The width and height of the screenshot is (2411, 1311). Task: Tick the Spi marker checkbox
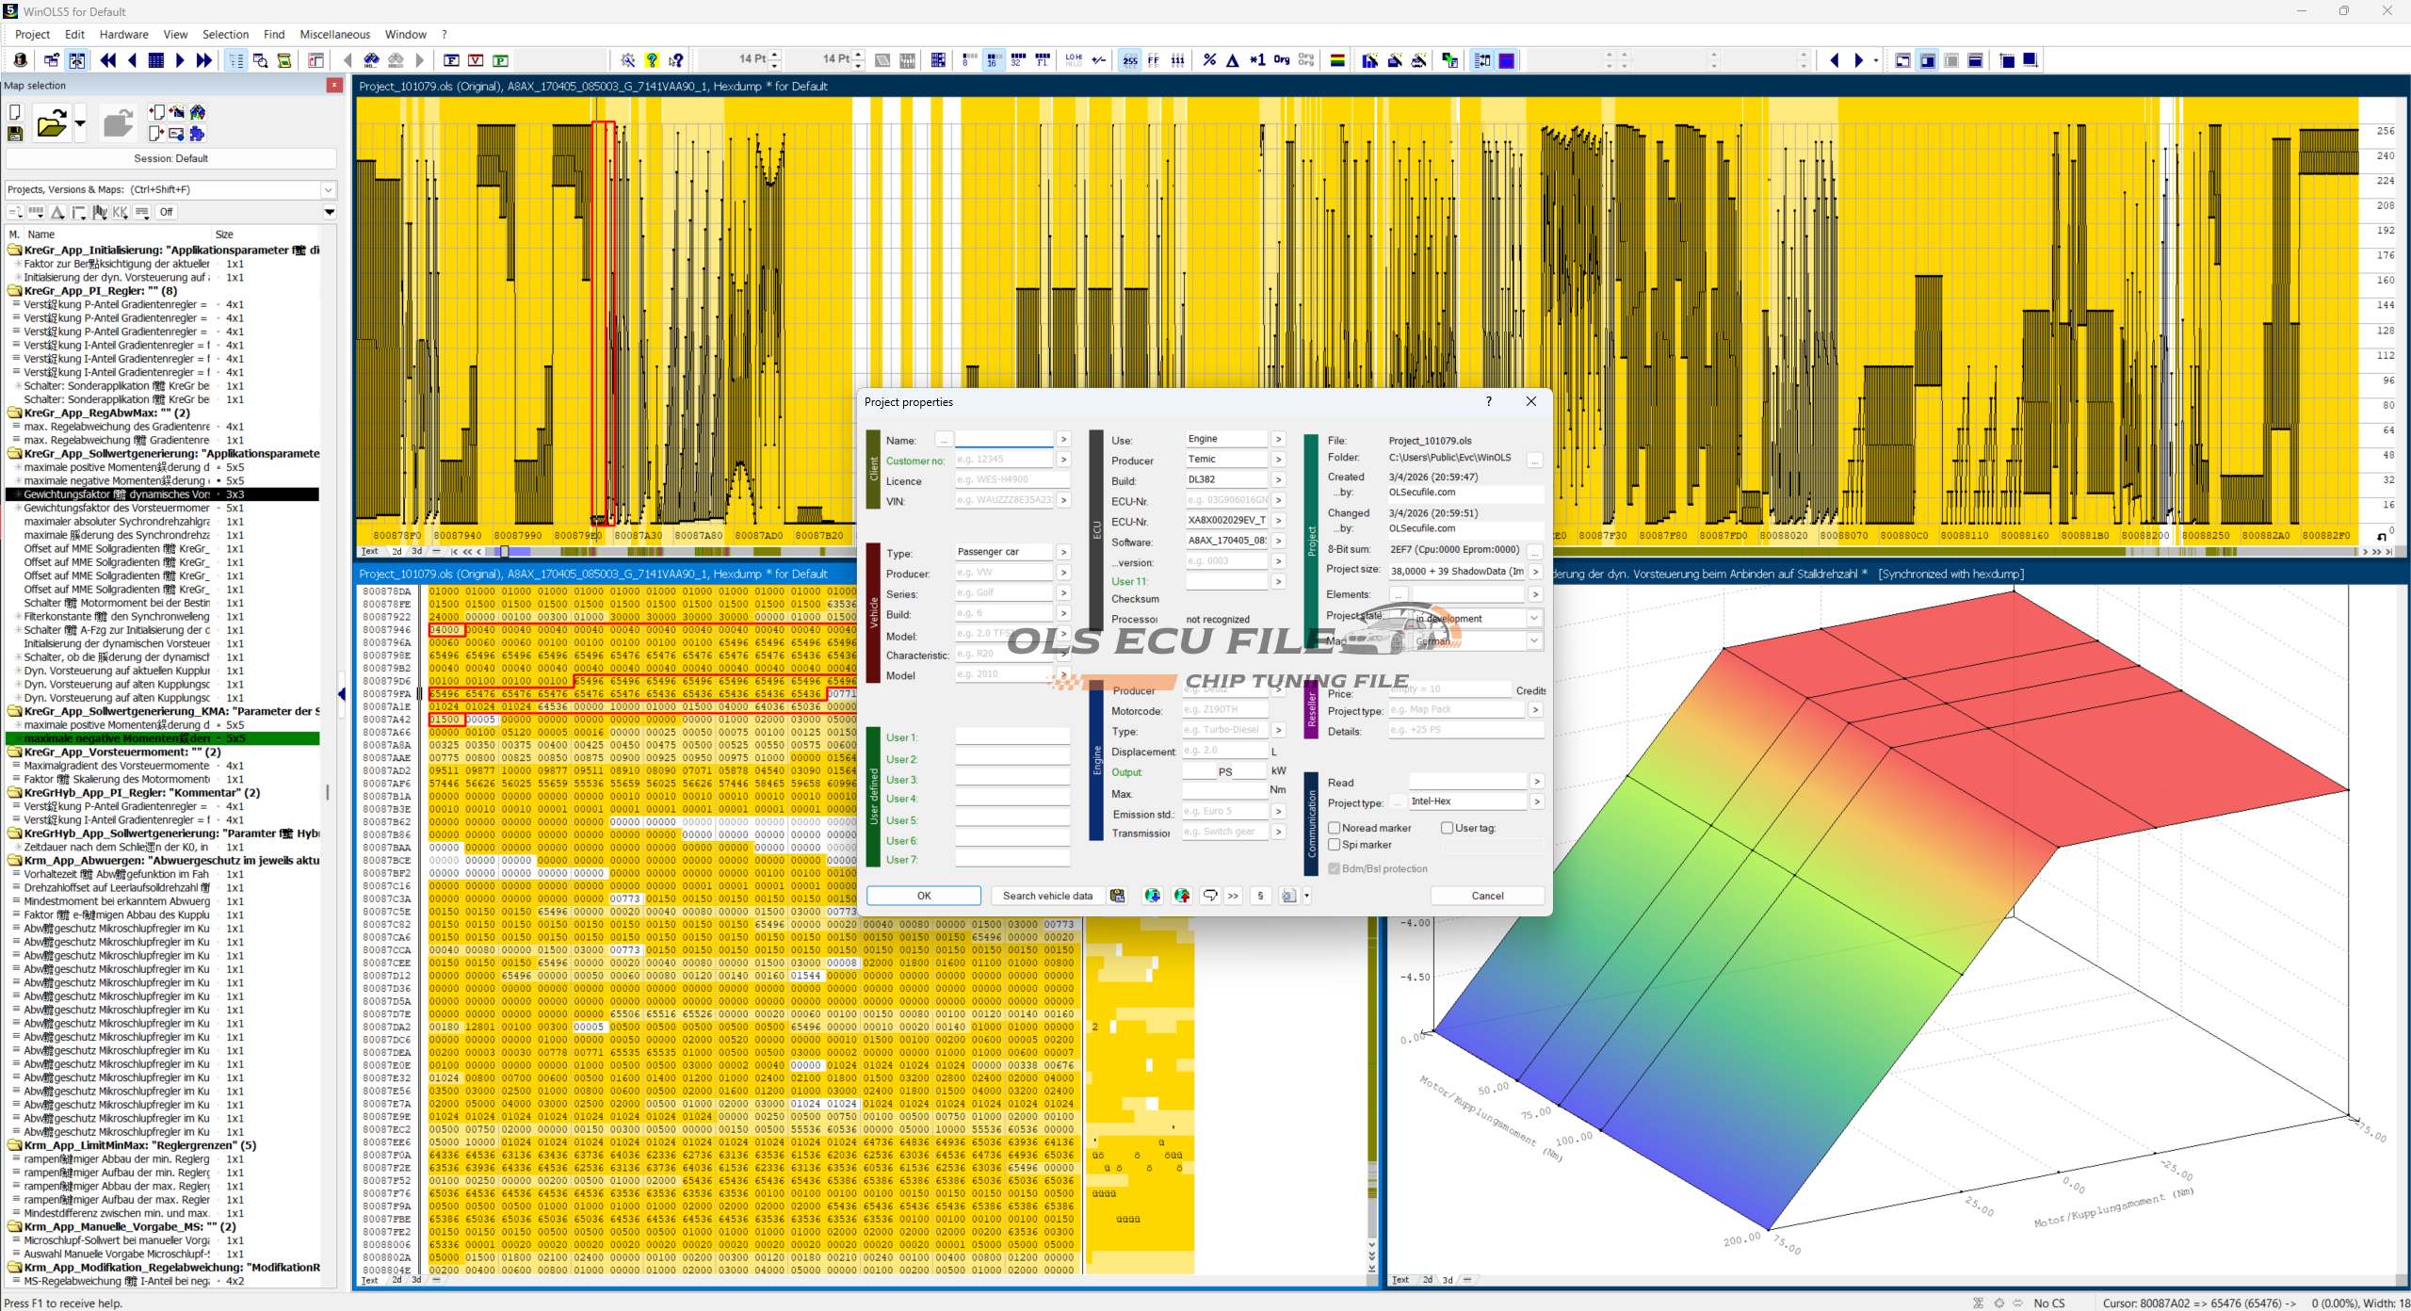[x=1335, y=845]
